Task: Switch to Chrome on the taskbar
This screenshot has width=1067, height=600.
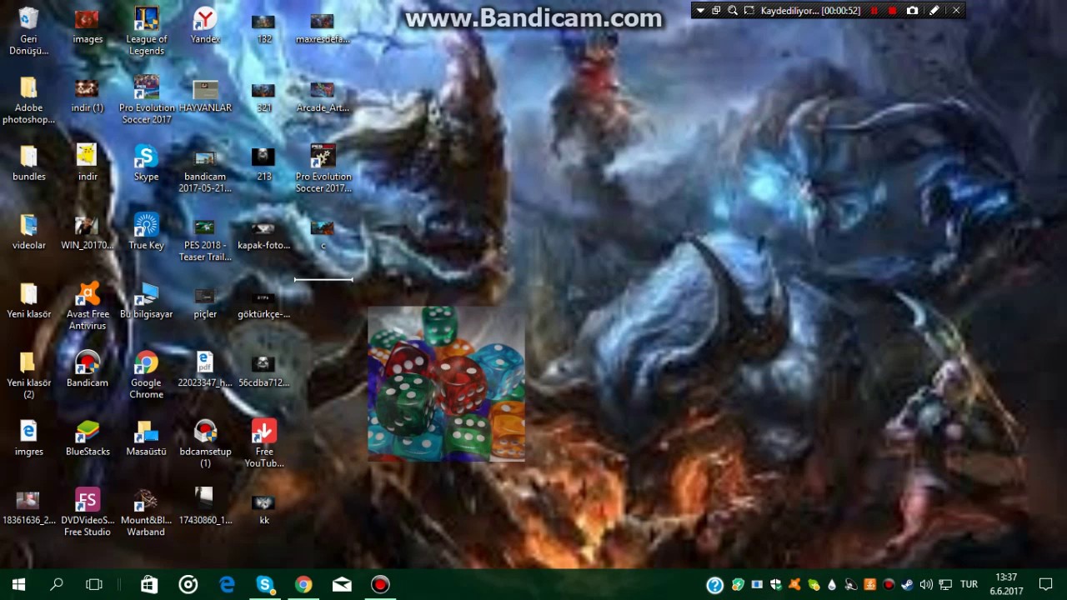Action: coord(303,585)
